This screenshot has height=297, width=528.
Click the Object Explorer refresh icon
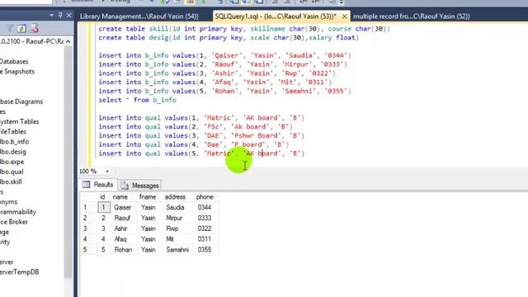click(22, 29)
